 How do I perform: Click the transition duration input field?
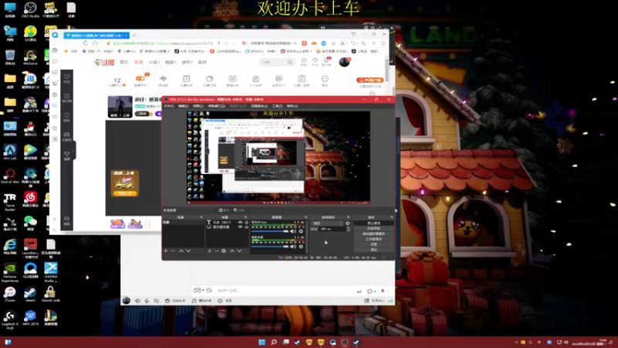pyautogui.click(x=332, y=229)
